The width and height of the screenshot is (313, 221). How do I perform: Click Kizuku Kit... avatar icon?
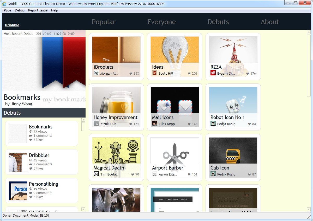click(96, 123)
